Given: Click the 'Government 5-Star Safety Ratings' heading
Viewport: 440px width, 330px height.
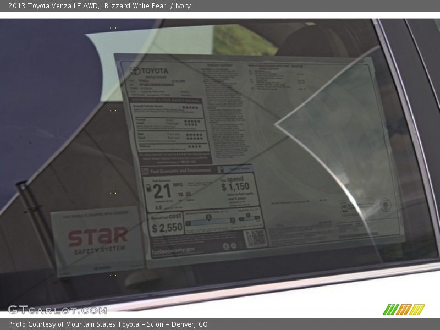Looking at the screenshot, I should click(x=166, y=101).
